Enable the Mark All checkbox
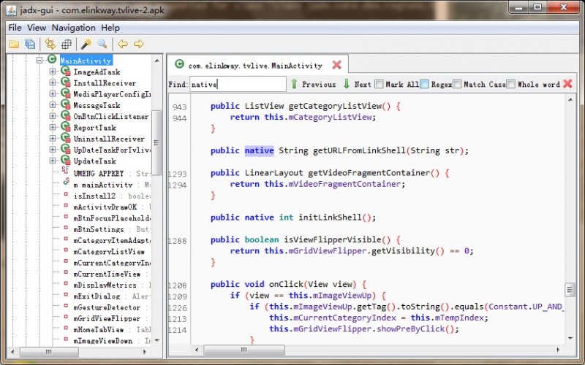The width and height of the screenshot is (585, 365). pos(379,84)
